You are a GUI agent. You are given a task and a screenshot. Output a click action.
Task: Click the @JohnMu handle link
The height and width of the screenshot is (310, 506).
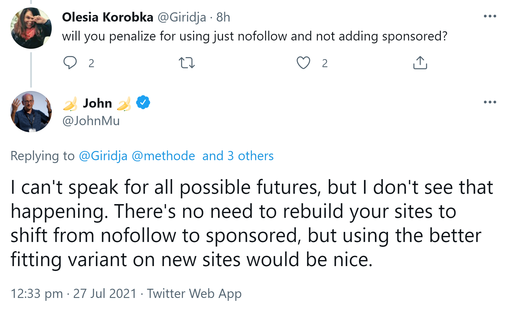(x=91, y=121)
